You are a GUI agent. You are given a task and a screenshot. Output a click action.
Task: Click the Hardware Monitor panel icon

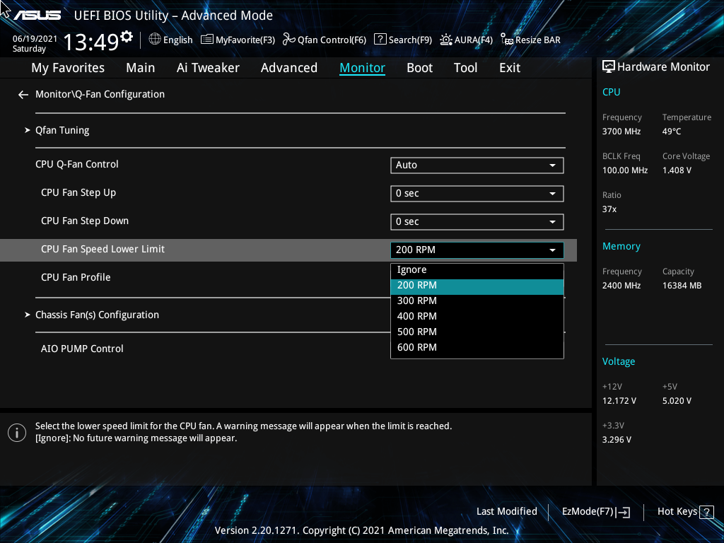click(609, 66)
